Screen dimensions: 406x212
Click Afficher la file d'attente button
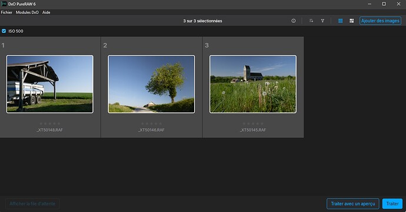point(32,204)
